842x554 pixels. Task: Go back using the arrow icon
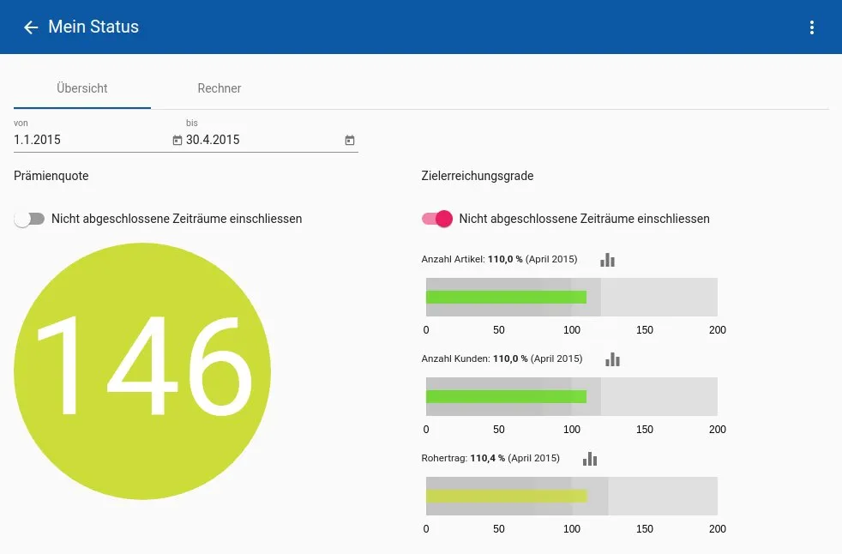coord(31,27)
